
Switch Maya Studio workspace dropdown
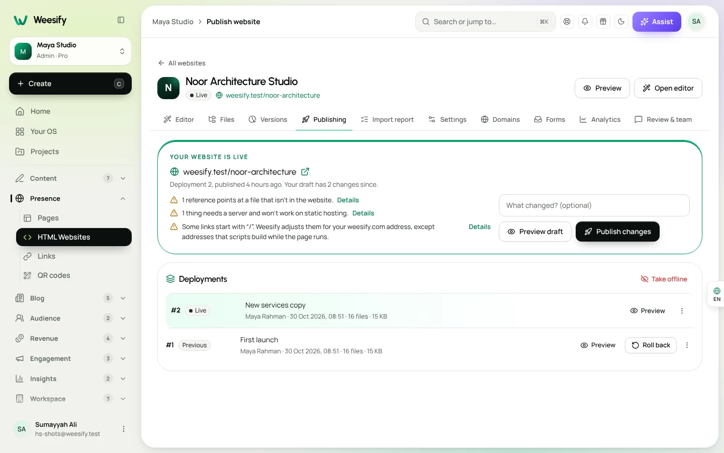[70, 51]
